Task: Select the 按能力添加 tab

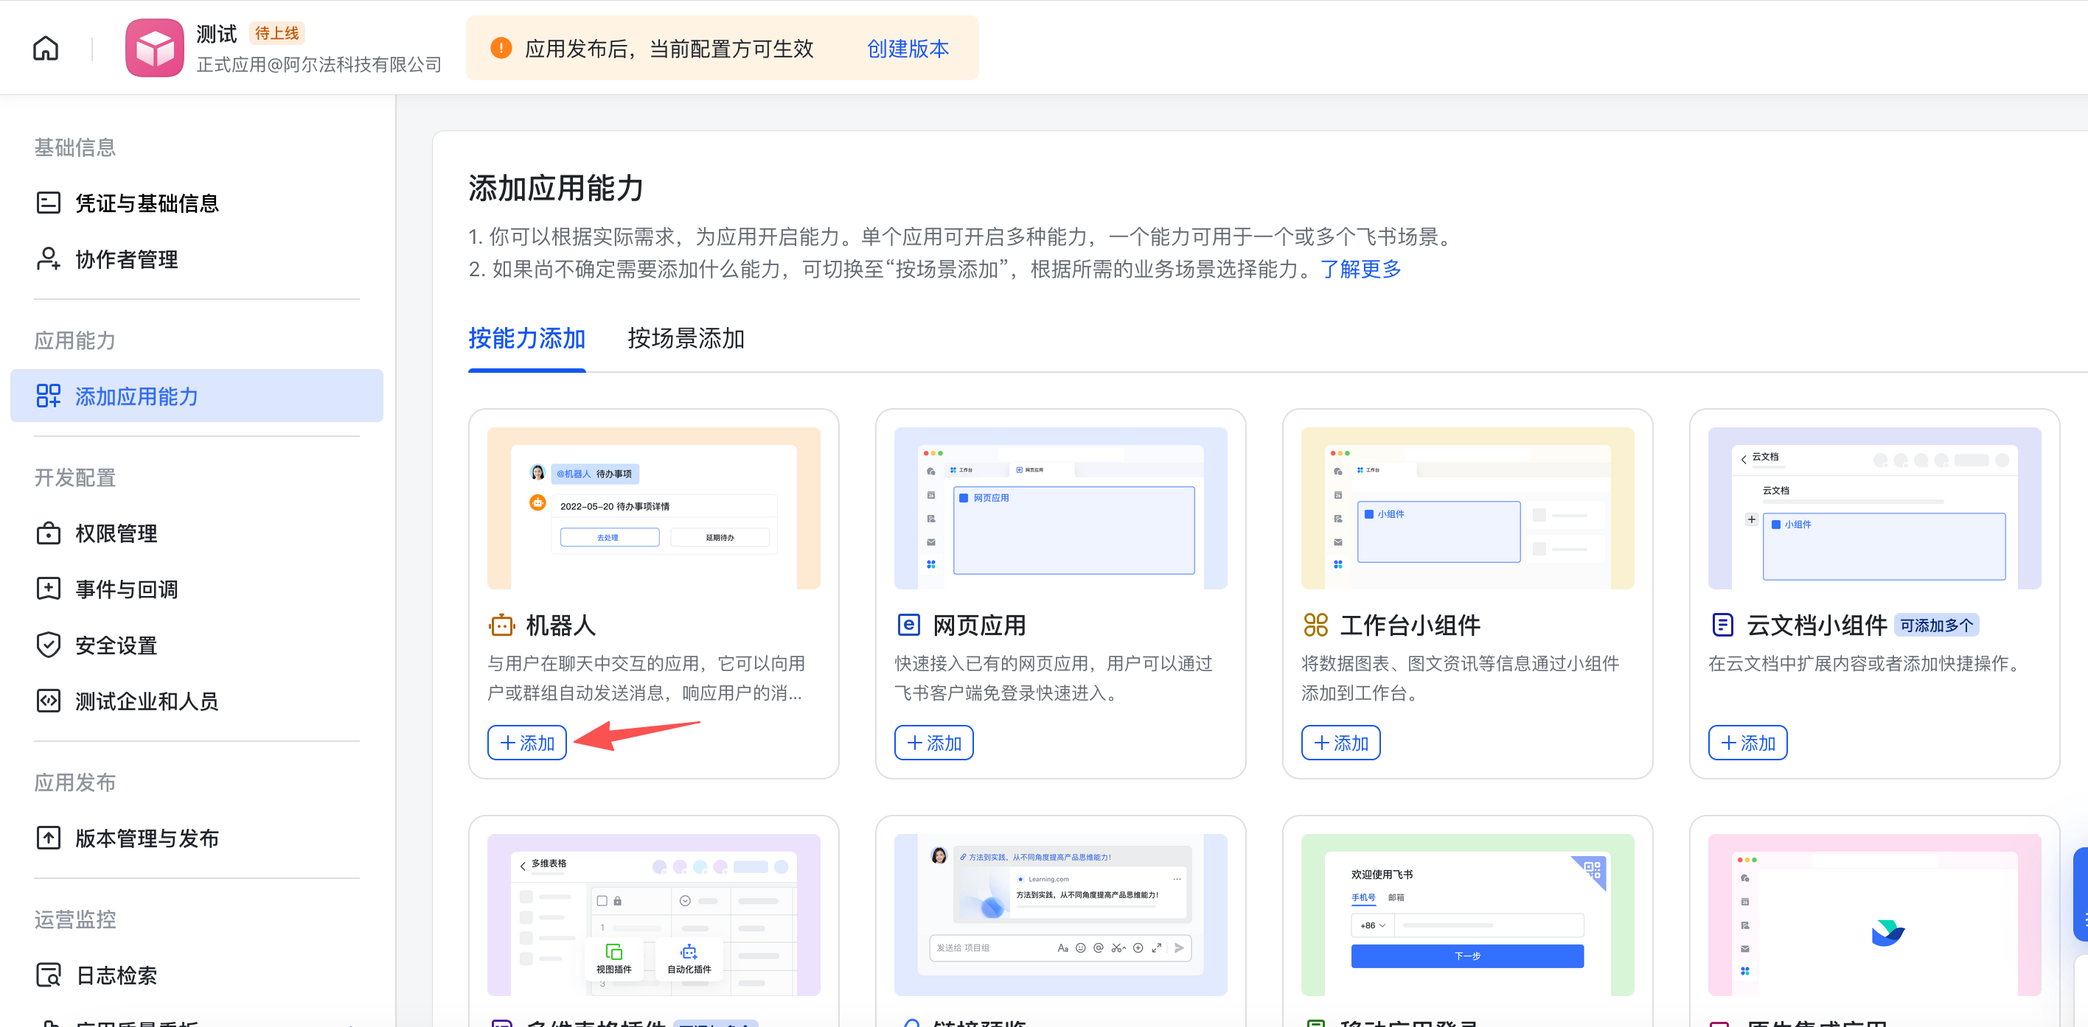Action: pyautogui.click(x=526, y=339)
